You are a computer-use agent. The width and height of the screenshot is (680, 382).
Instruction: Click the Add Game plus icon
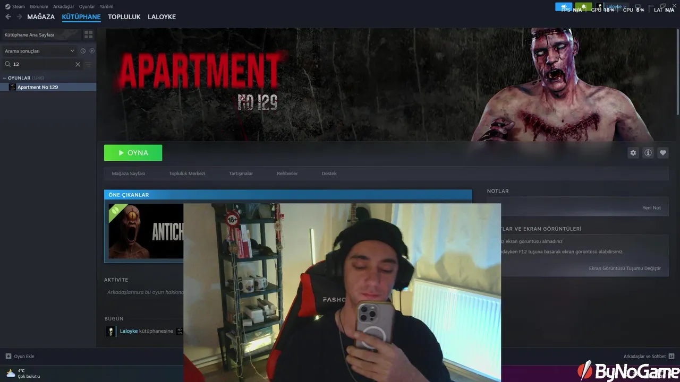click(x=8, y=357)
